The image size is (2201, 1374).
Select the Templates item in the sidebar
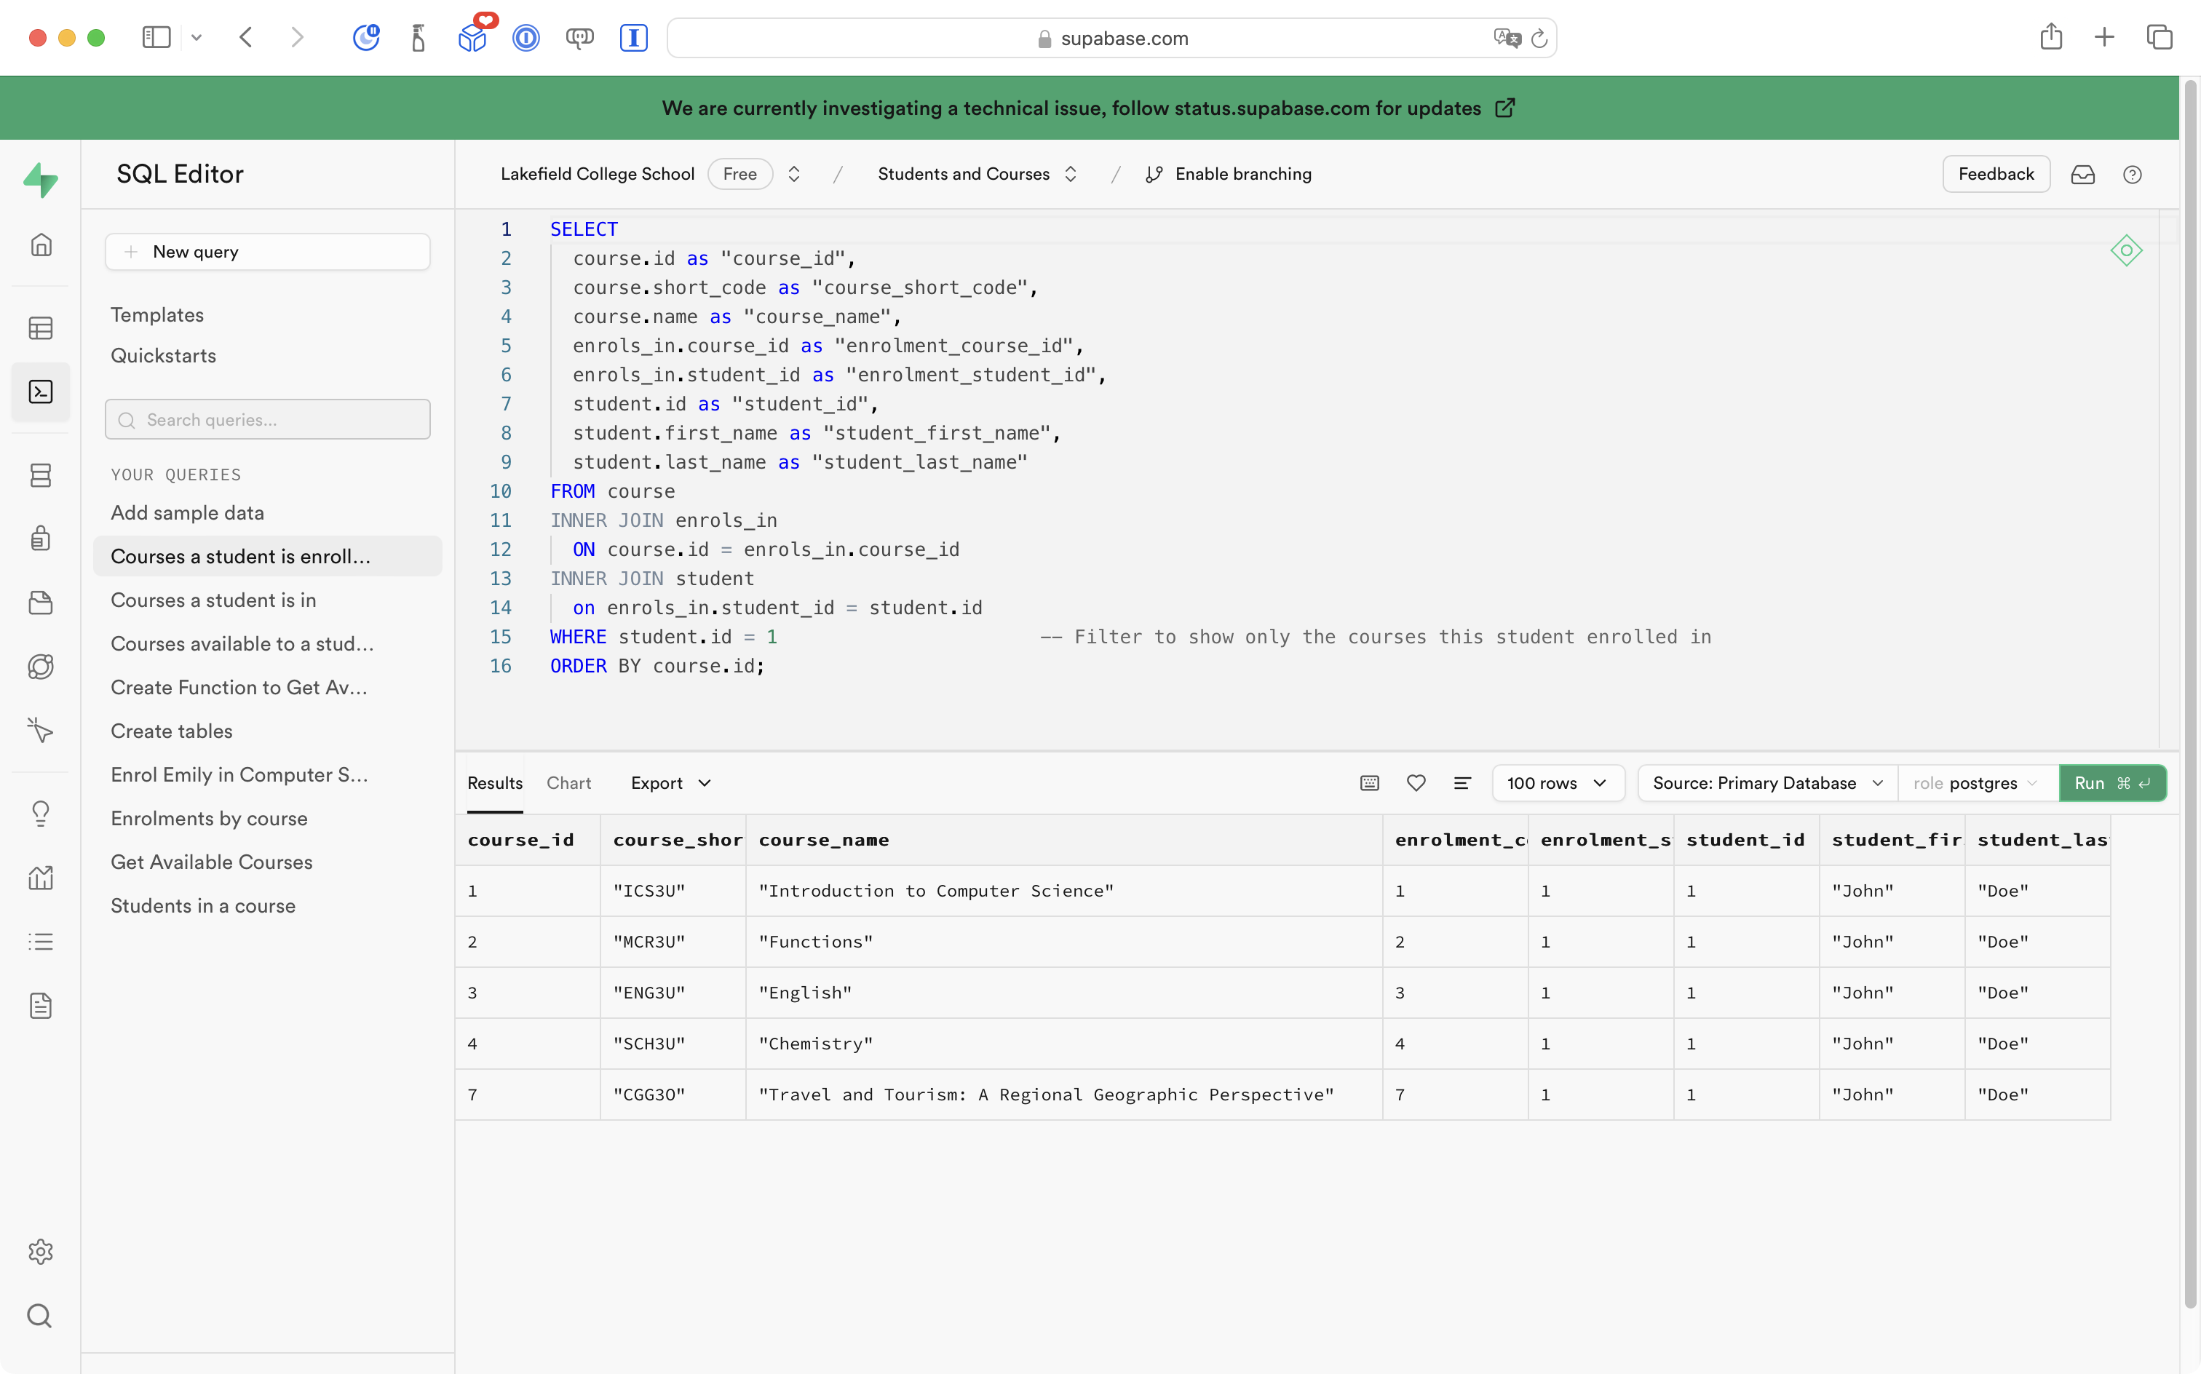point(157,314)
